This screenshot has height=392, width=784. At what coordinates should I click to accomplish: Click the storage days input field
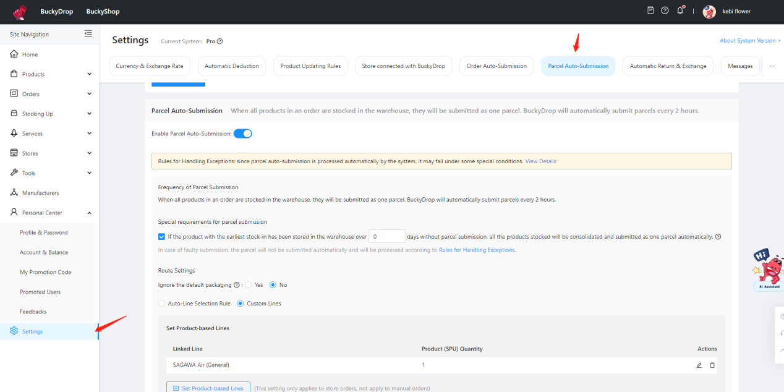click(387, 236)
